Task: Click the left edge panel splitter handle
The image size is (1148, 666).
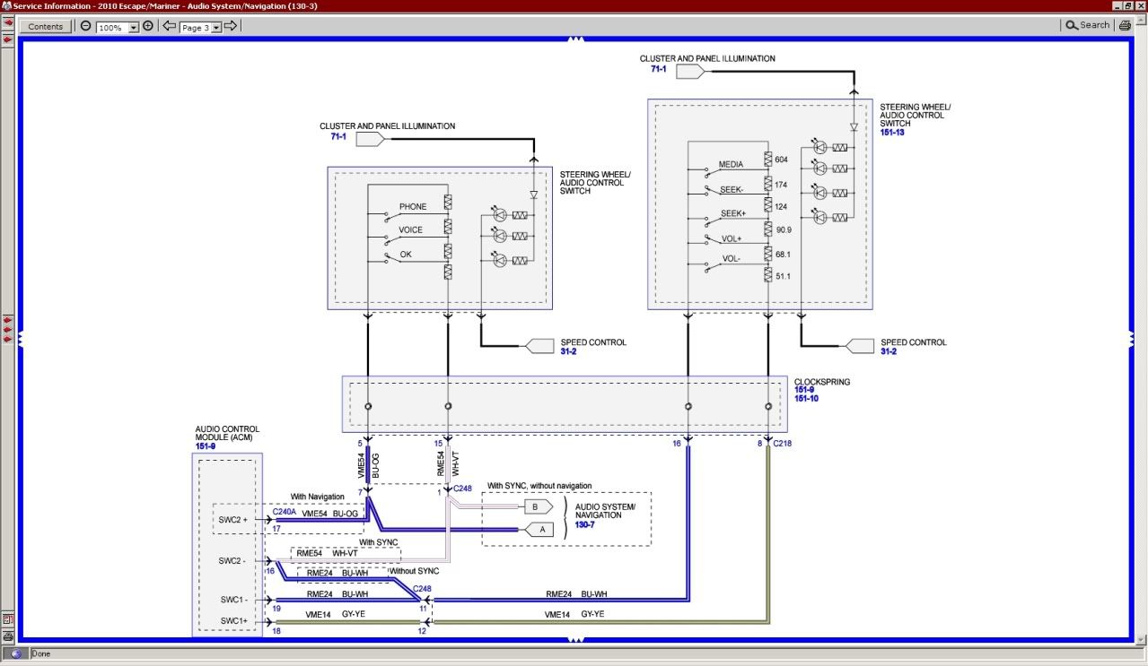Action: [x=20, y=340]
